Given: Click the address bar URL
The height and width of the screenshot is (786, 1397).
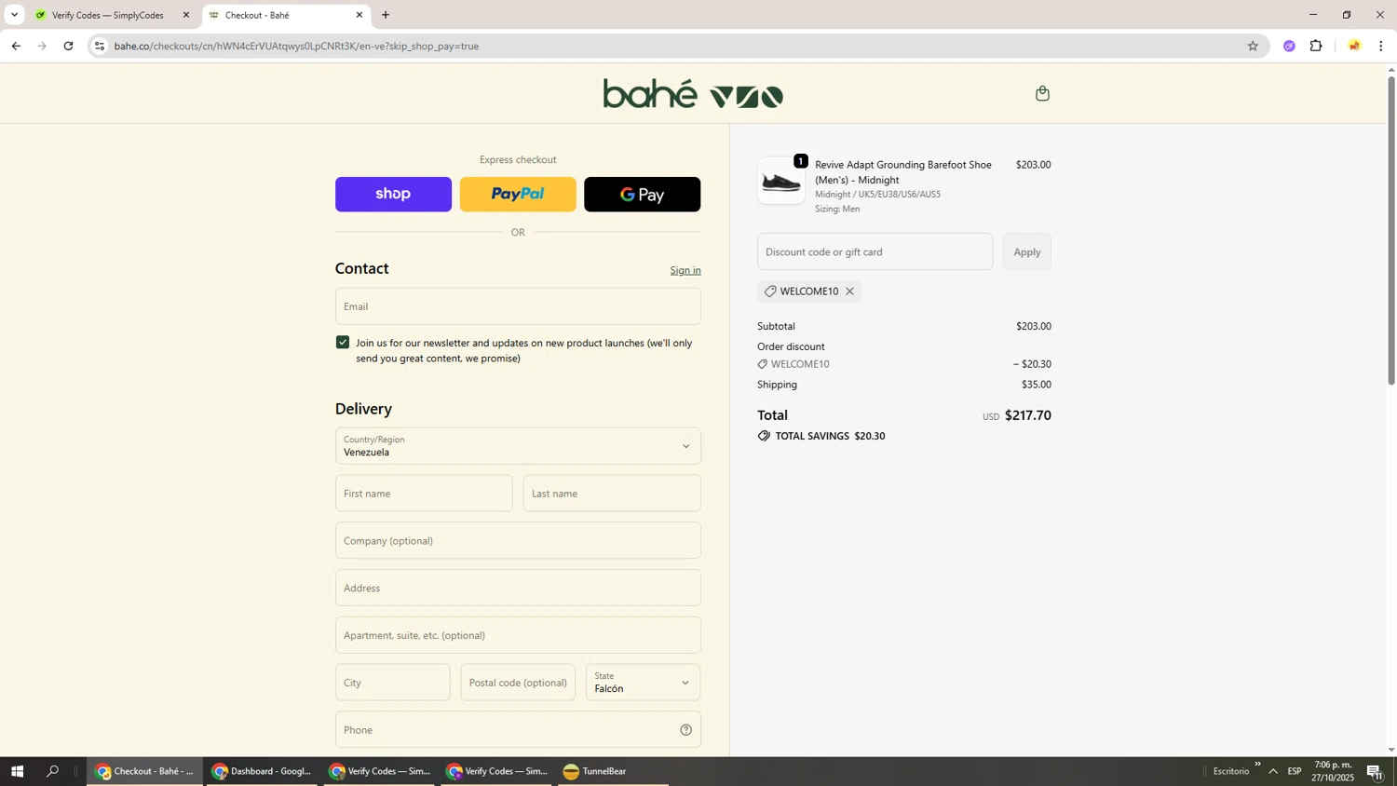Looking at the screenshot, I should click(x=296, y=46).
